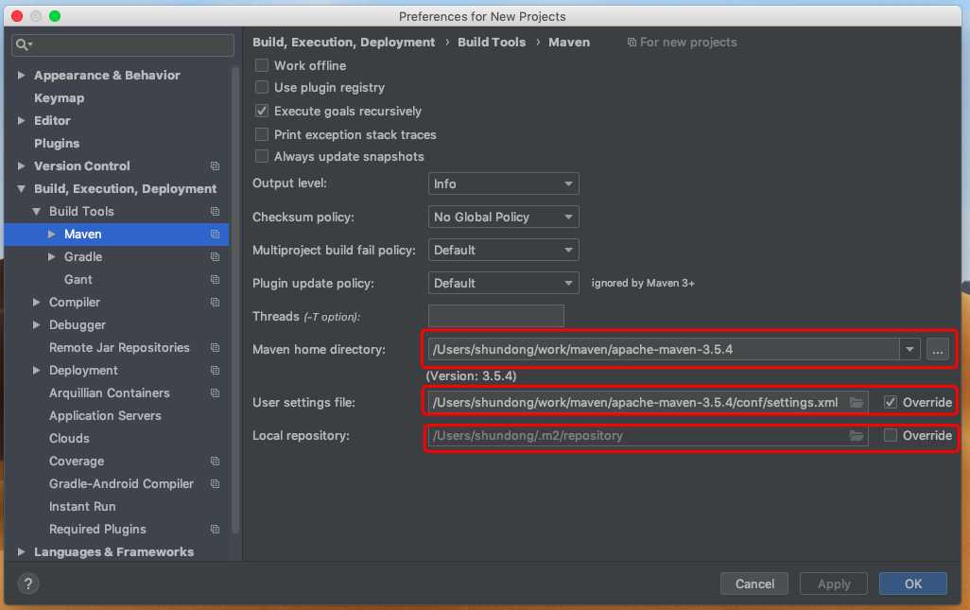Uncheck Execute goals recursively
This screenshot has width=970, height=610.
[x=262, y=111]
